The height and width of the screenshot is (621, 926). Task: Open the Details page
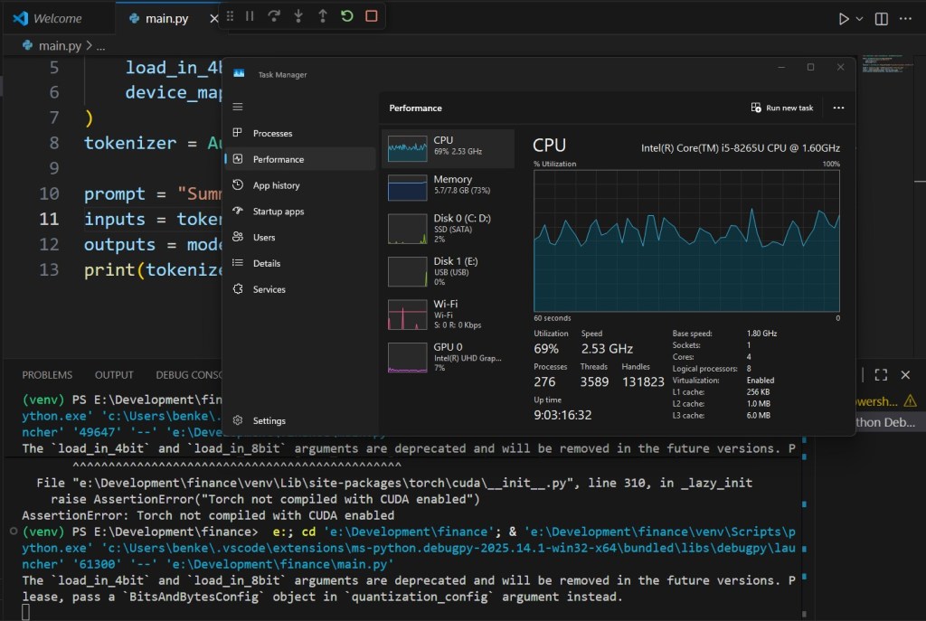click(300, 263)
